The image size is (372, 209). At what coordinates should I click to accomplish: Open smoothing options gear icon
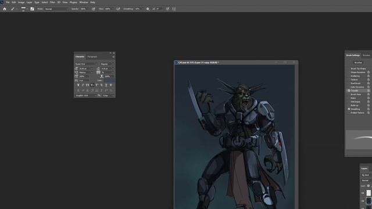click(148, 9)
